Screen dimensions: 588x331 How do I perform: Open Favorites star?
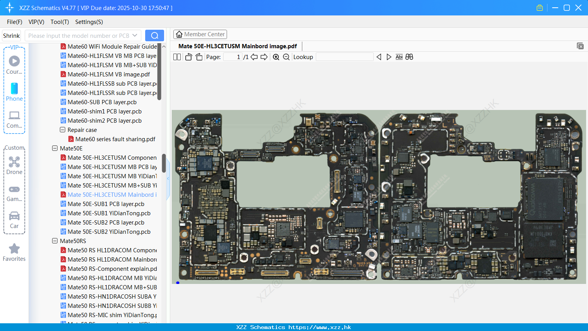pyautogui.click(x=14, y=252)
